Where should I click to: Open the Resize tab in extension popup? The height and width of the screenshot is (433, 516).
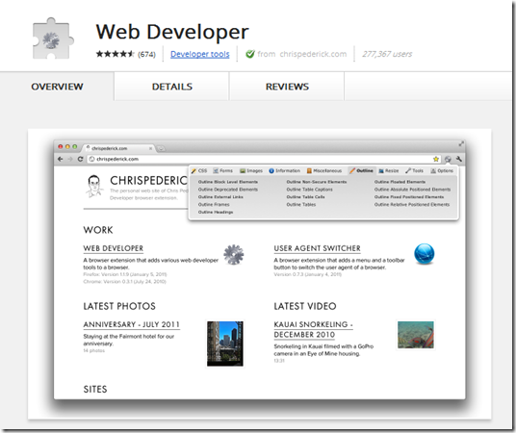click(389, 170)
